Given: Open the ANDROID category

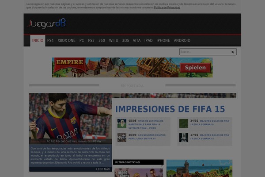Looking at the screenshot, I should point(182,40).
